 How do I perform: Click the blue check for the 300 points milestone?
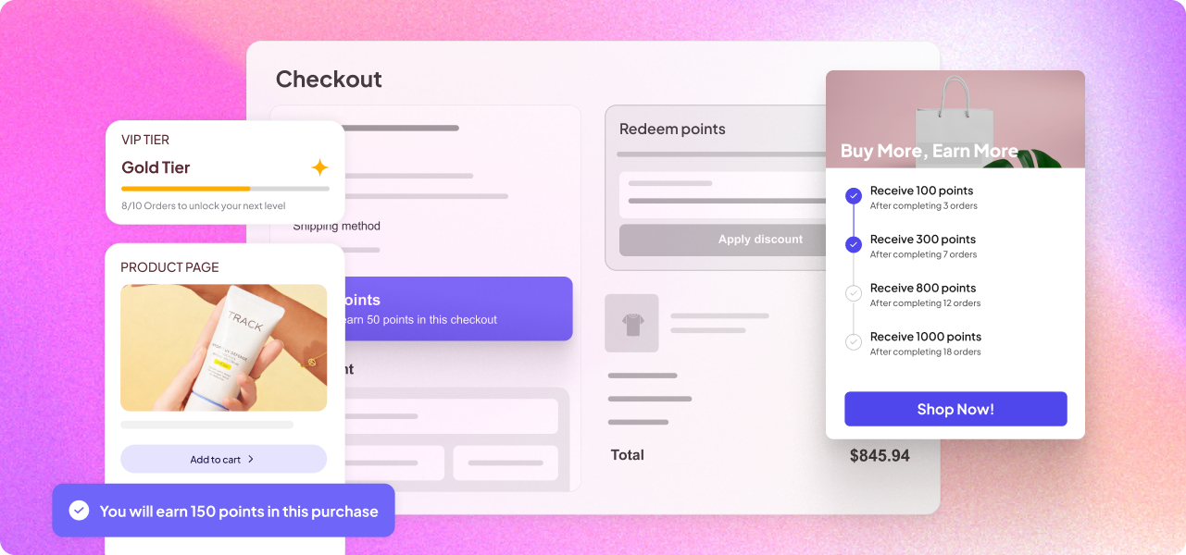[854, 244]
